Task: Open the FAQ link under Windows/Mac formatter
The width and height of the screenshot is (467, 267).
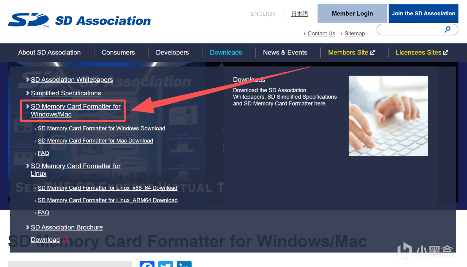Action: pos(43,153)
